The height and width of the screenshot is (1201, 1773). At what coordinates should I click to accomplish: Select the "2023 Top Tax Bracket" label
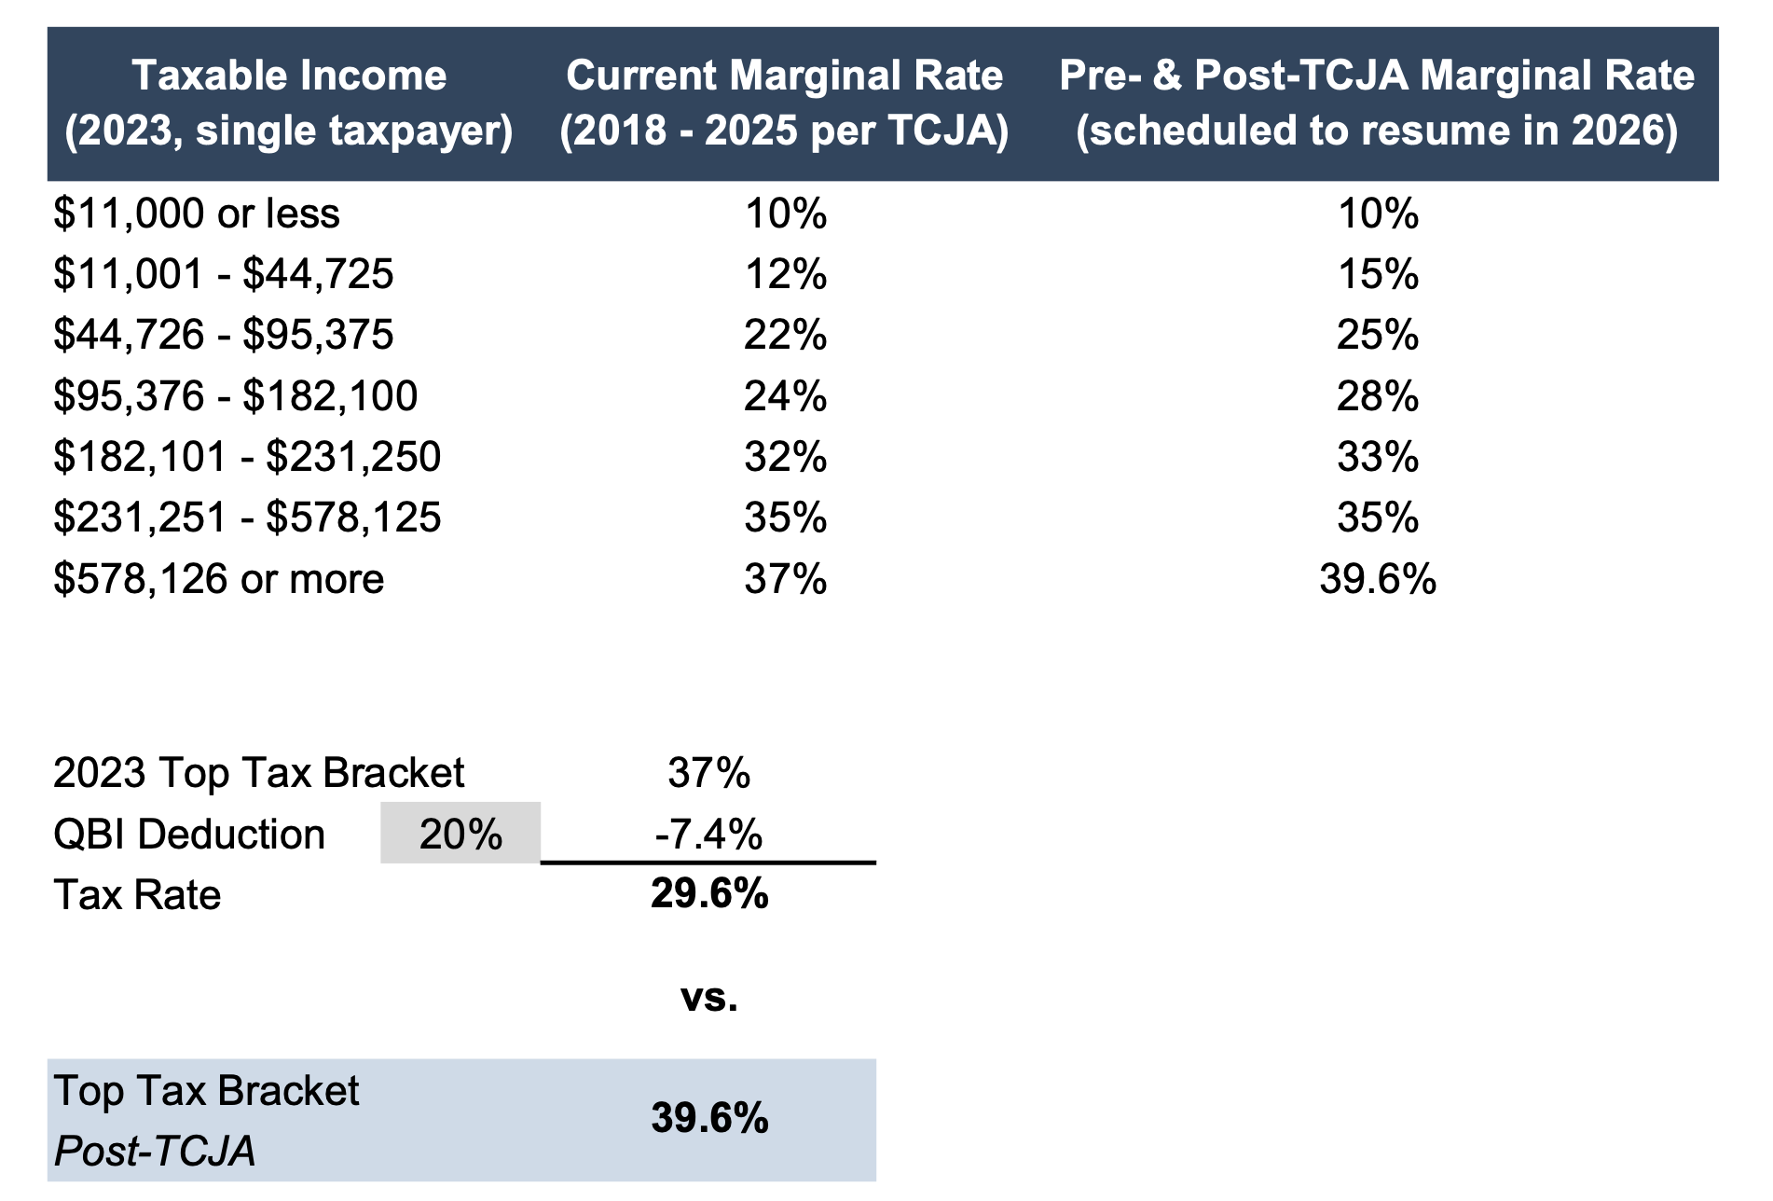tap(258, 773)
